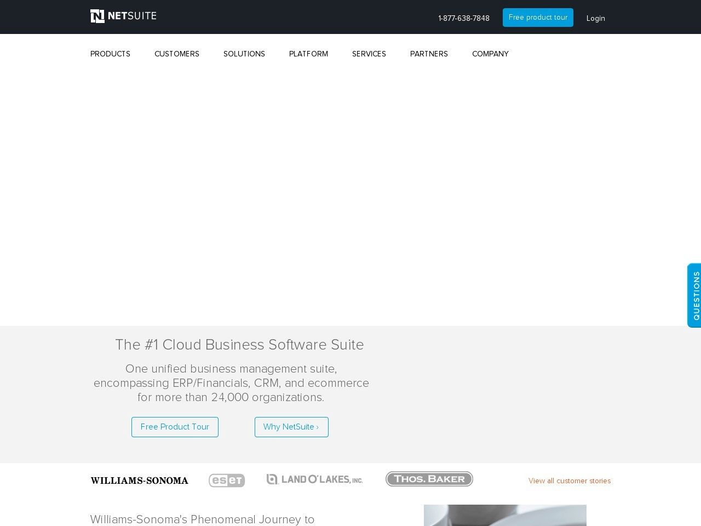This screenshot has height=526, width=701.
Task: Open the Products menu
Action: (110, 54)
